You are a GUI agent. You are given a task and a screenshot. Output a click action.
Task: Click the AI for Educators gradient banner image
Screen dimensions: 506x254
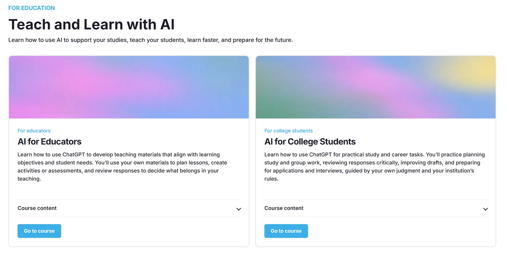pos(129,87)
